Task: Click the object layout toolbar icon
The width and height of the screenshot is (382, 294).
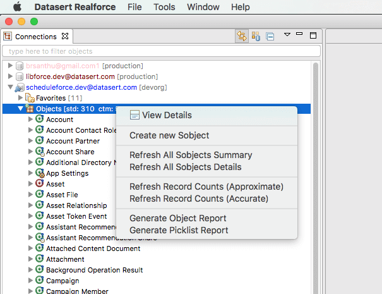Action: tap(256, 36)
